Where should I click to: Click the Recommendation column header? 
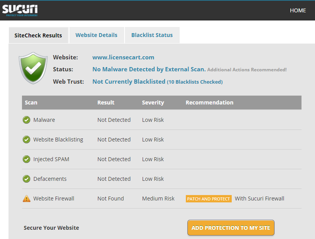[x=209, y=103]
